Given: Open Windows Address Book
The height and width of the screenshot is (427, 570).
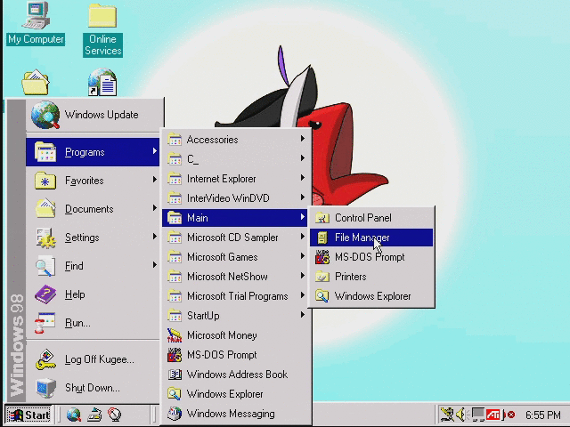Looking at the screenshot, I should (234, 375).
